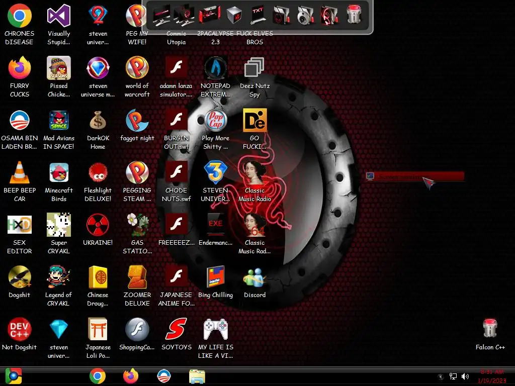515x386 pixels.
Task: Open File Explorer from the taskbar
Action: coord(197,376)
